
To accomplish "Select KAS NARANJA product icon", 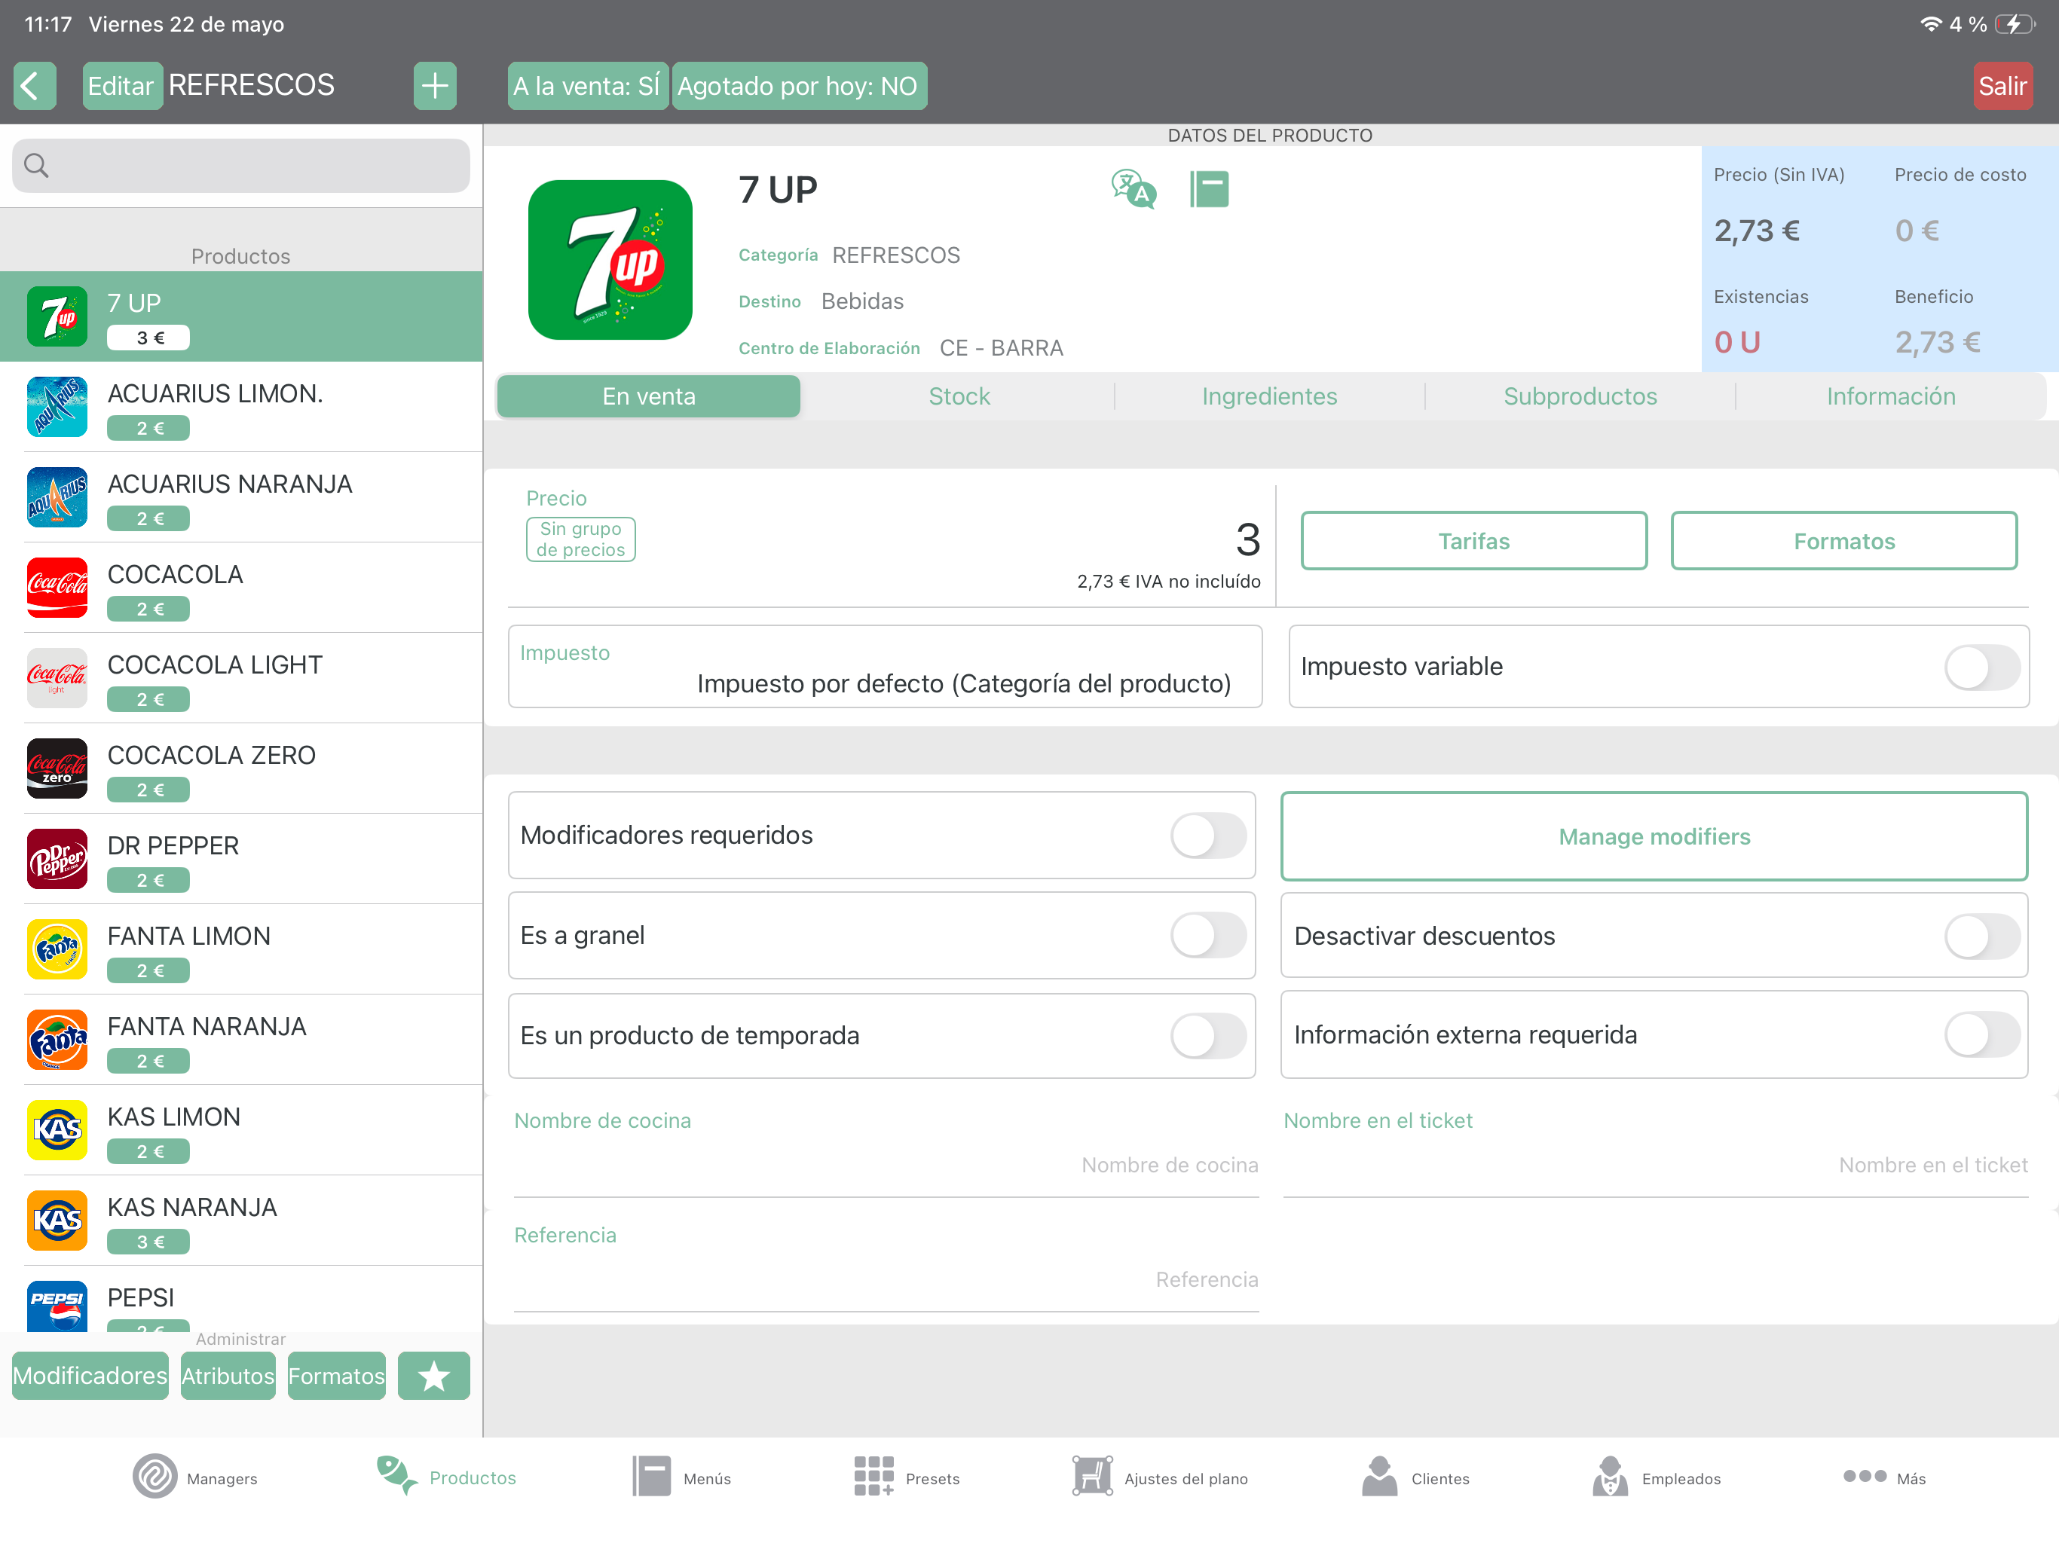I will tap(57, 1219).
